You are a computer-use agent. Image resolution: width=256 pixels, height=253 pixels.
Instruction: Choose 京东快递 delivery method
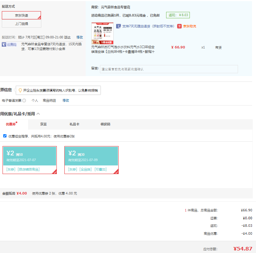pyautogui.click(x=22, y=15)
